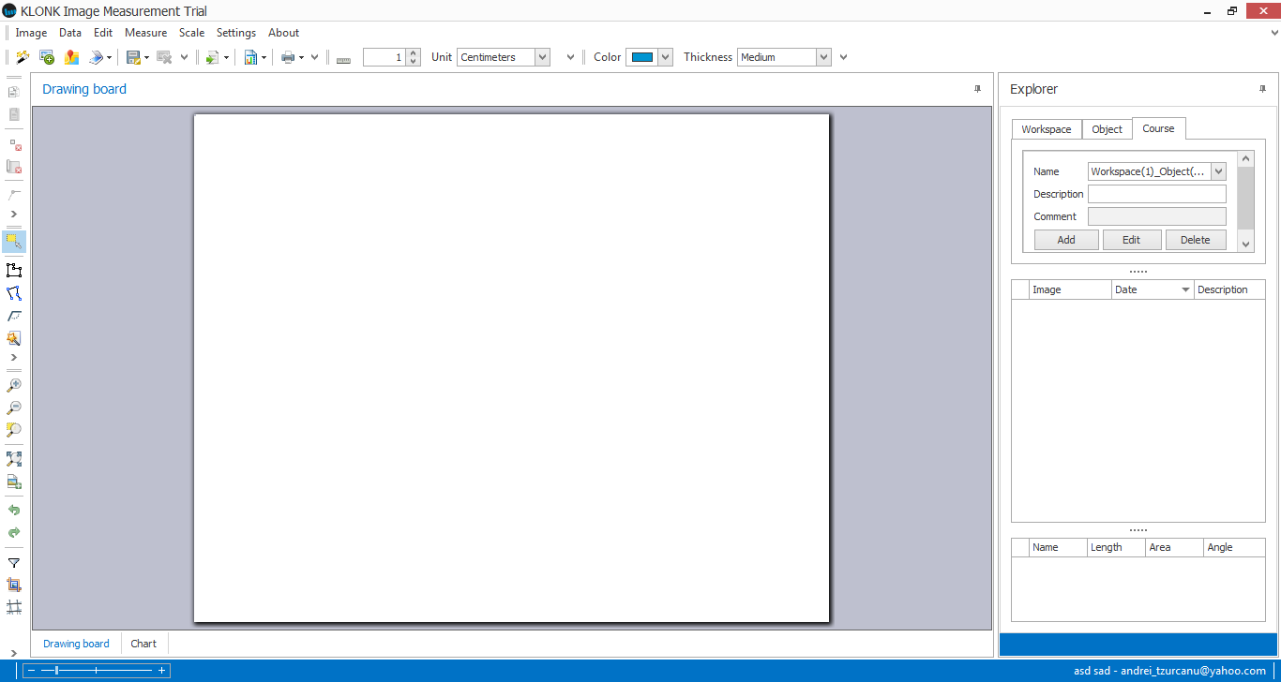
Task: Click the green redo arrow
Action: pos(13,533)
